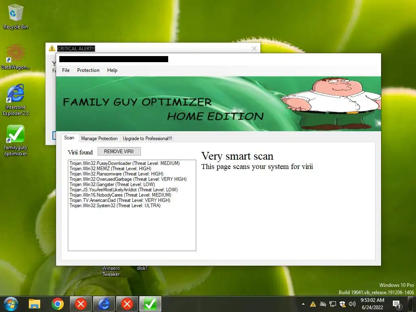This screenshot has height=312, width=416.
Task: Open the volume speaker tray icon
Action: (352, 304)
